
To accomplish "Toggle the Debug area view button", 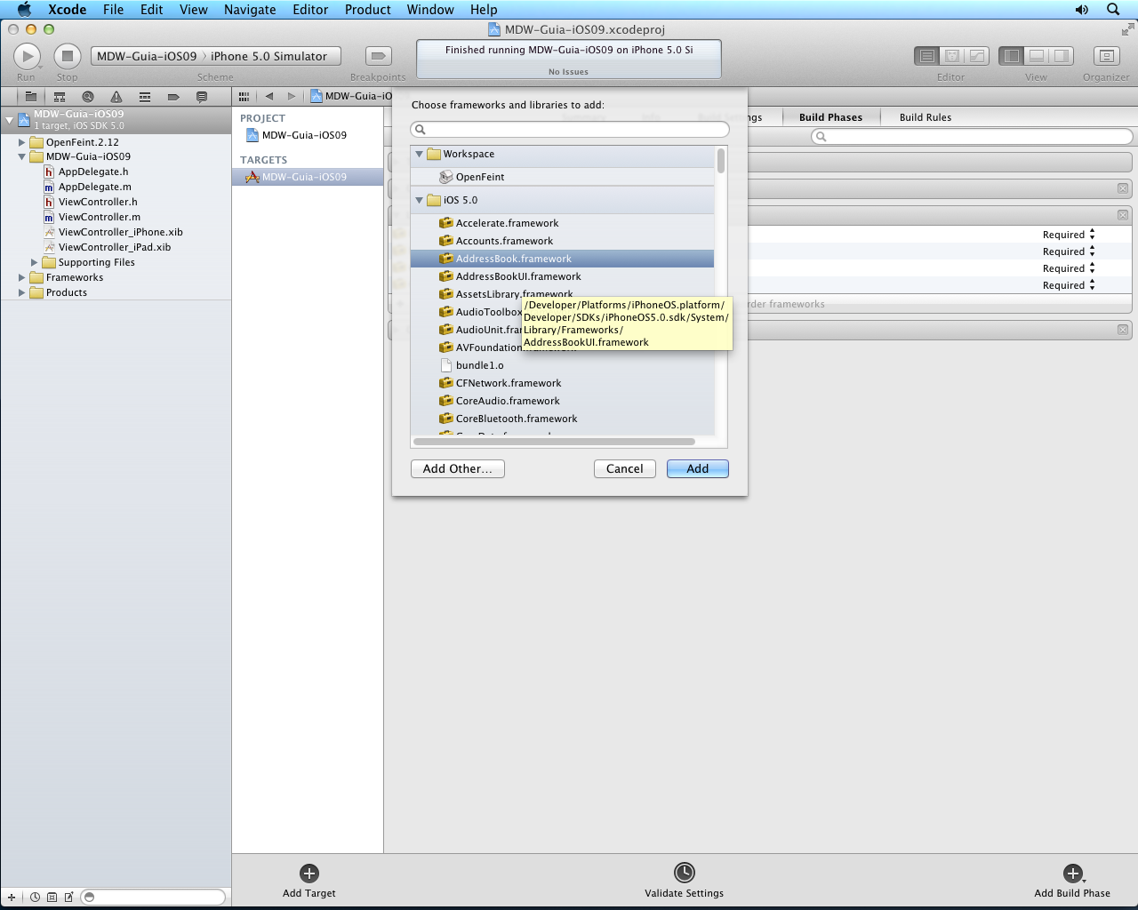I will point(1037,56).
